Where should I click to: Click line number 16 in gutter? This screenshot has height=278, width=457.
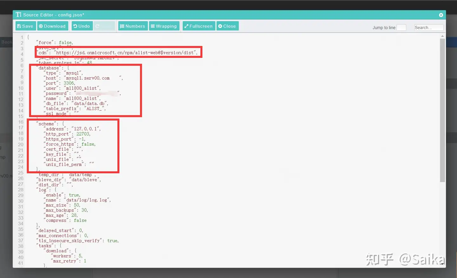tap(21, 122)
